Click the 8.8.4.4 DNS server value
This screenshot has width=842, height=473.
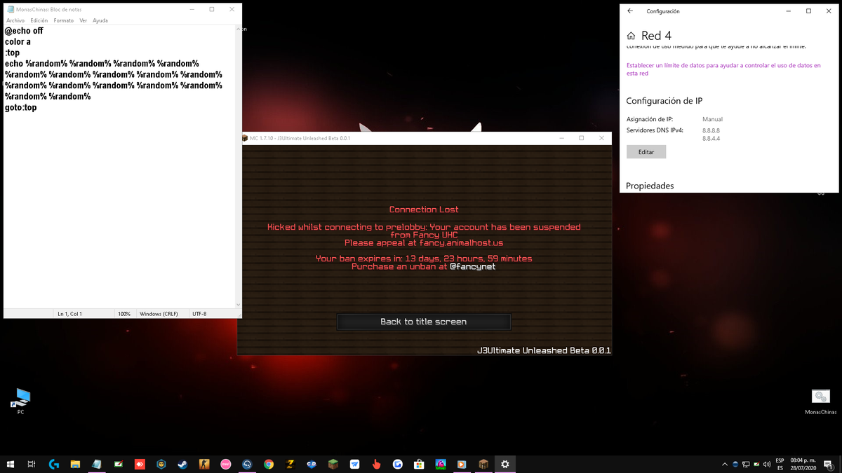click(x=711, y=139)
